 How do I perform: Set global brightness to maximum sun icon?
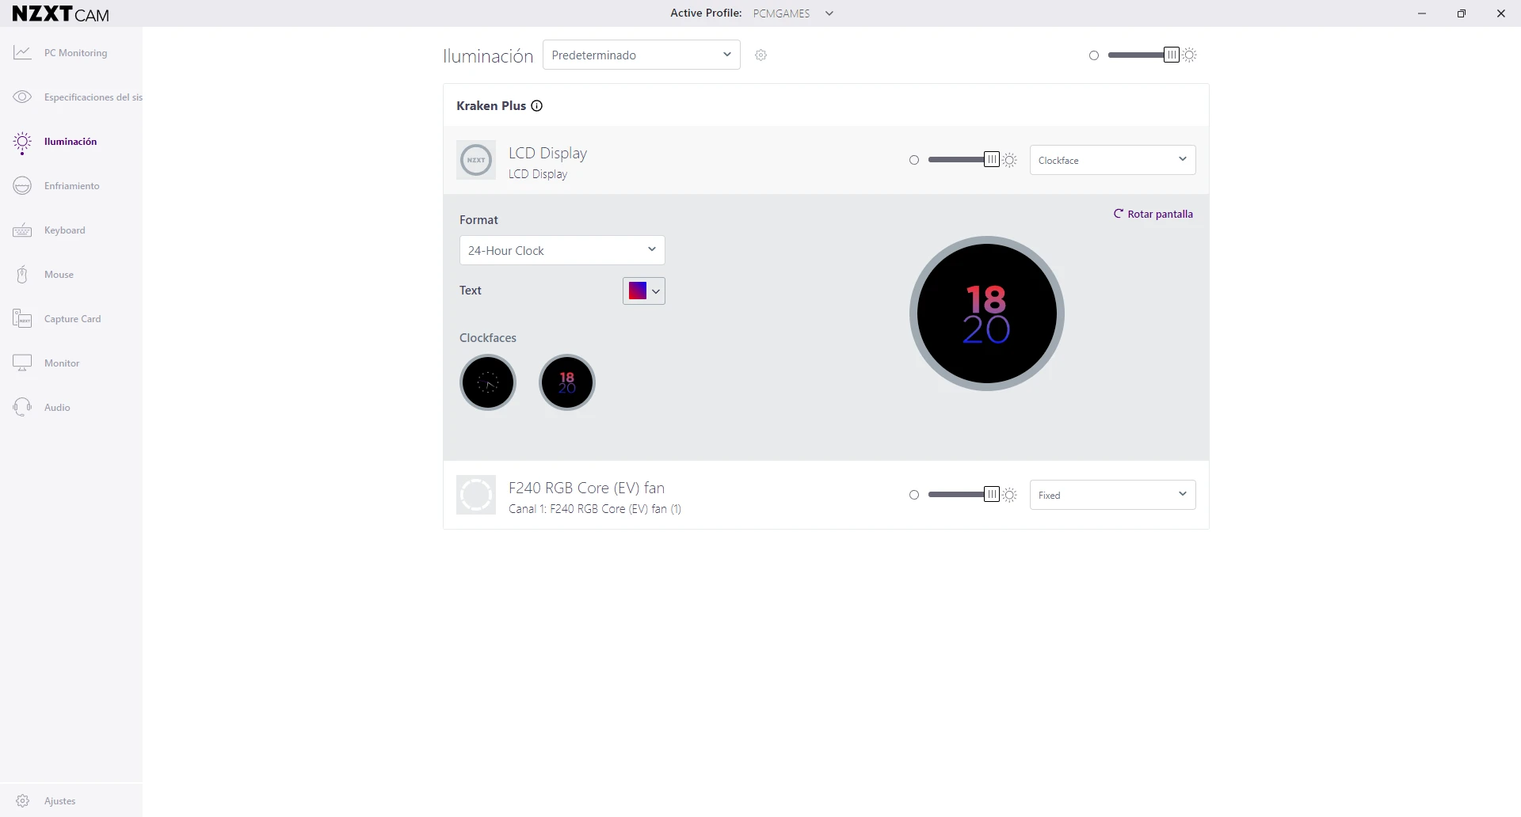[1189, 55]
